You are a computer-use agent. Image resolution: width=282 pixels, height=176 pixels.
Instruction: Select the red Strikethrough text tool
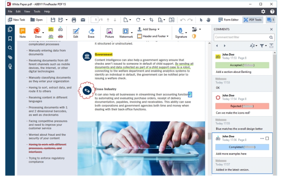tap(60, 37)
